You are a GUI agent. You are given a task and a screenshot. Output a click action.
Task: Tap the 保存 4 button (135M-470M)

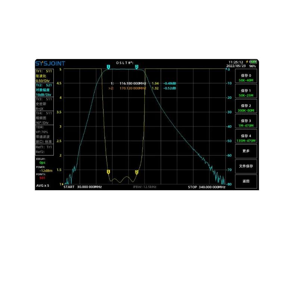(246, 136)
